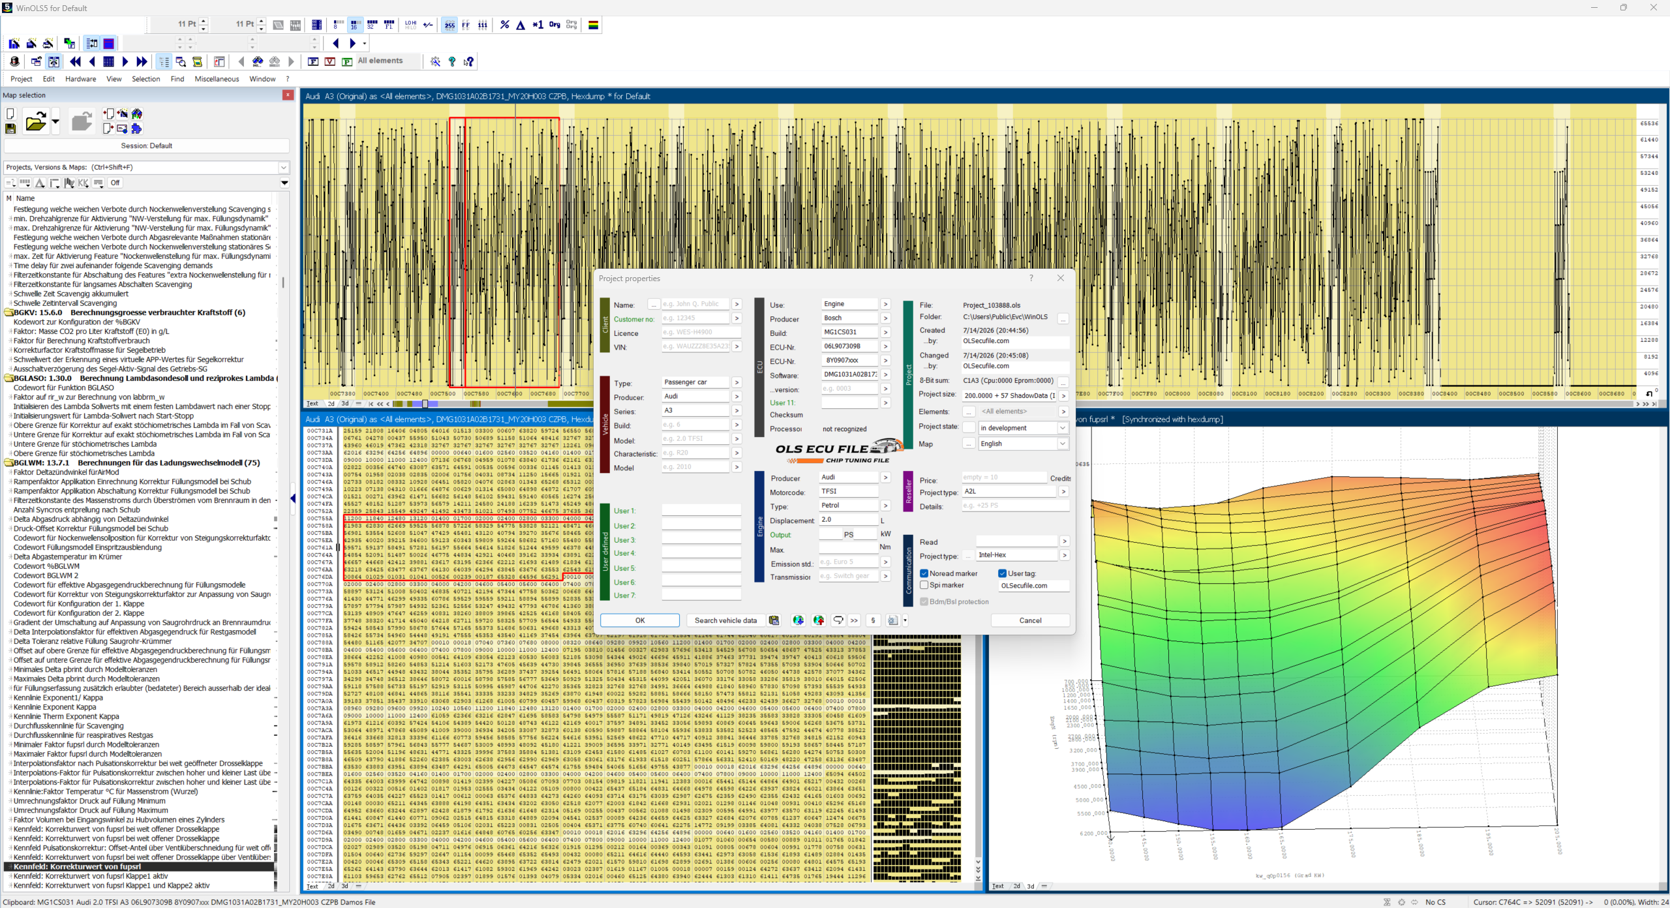
Task: Toggle the User tag checkbox
Action: (x=1003, y=573)
